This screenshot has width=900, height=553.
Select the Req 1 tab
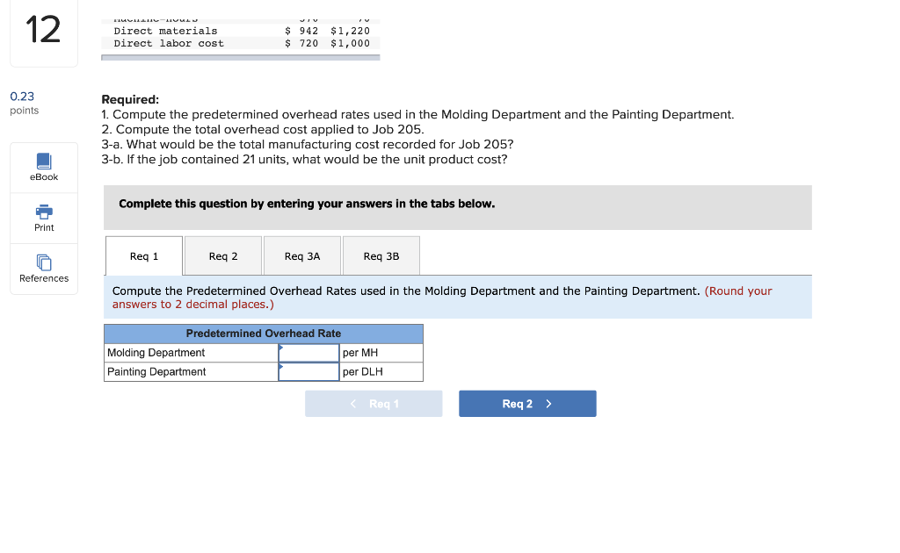pos(144,256)
